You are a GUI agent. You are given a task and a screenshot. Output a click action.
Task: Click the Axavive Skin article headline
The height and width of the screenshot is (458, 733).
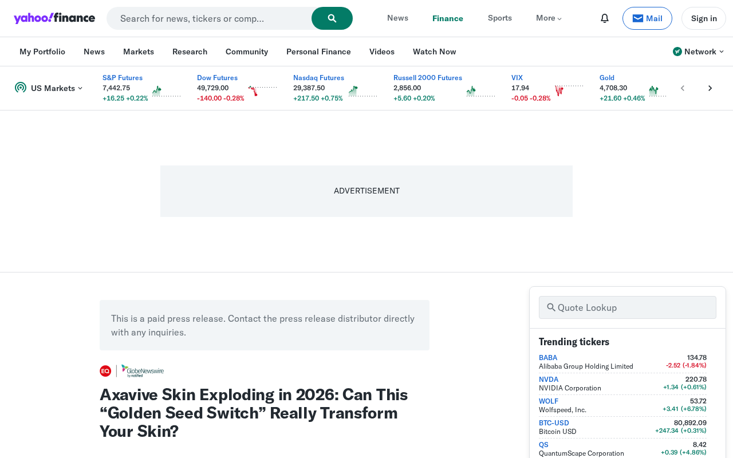(254, 413)
